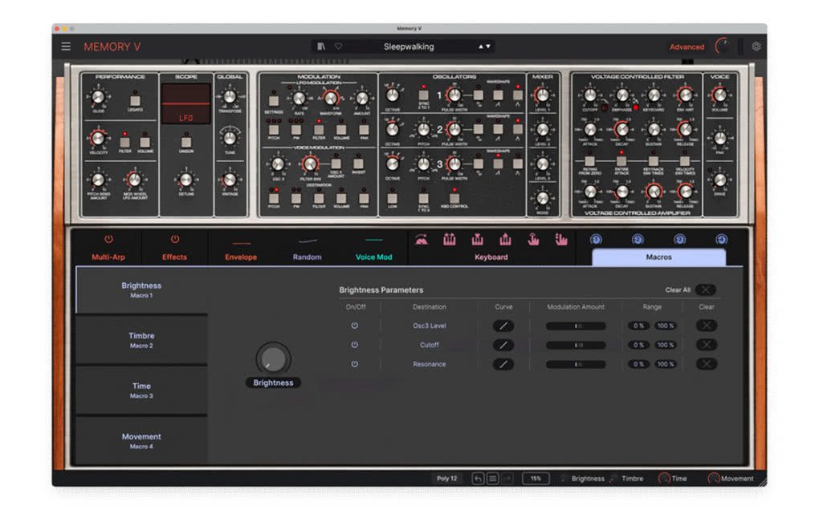The height and width of the screenshot is (514, 819).
Task: Open the Resonance destination menu
Action: click(x=430, y=364)
